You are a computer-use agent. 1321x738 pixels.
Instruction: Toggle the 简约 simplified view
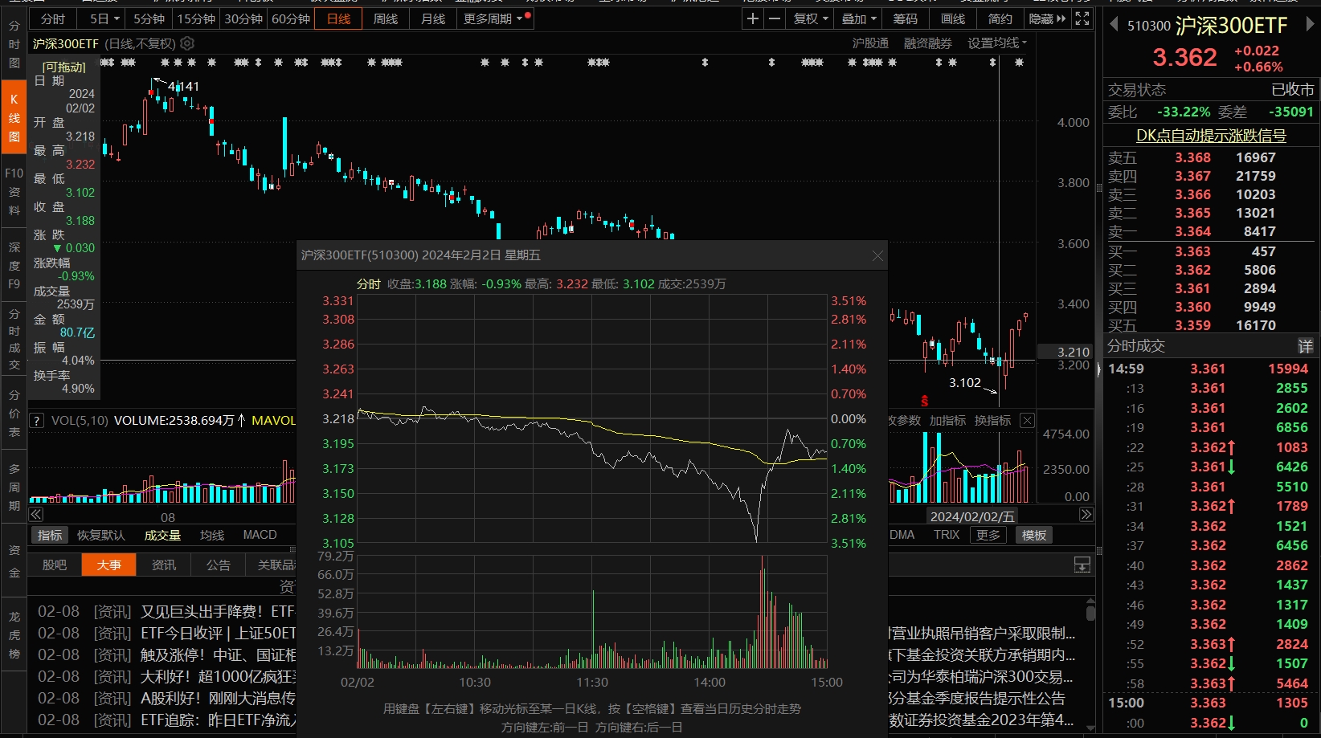pos(1000,18)
